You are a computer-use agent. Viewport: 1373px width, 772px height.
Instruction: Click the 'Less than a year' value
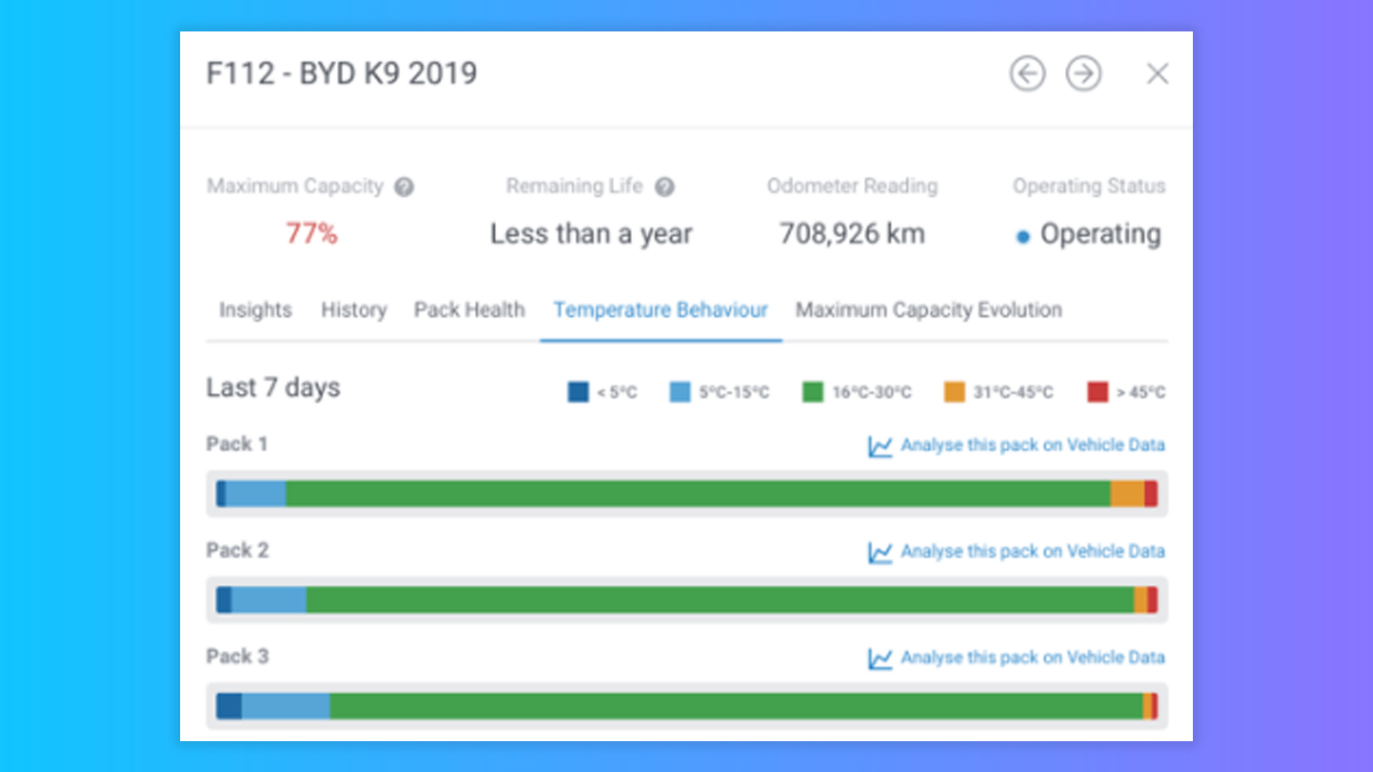(591, 234)
